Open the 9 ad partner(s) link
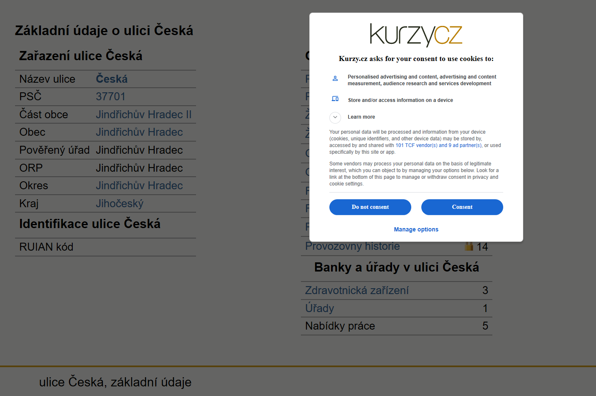 click(x=465, y=145)
